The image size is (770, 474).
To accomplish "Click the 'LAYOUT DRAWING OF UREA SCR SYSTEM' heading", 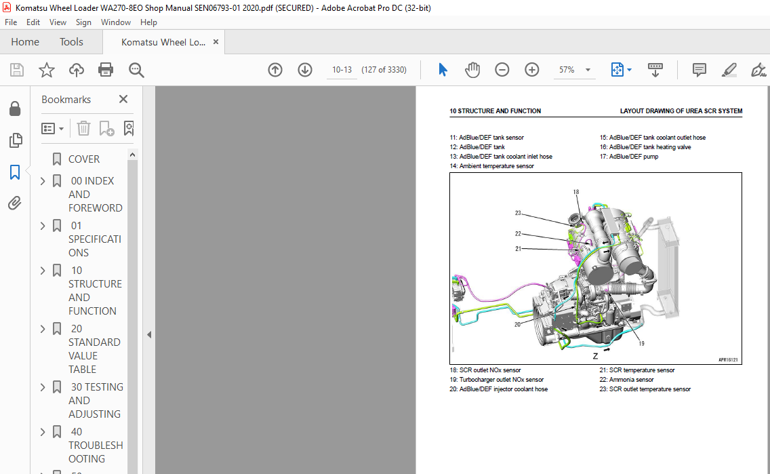I will (681, 111).
